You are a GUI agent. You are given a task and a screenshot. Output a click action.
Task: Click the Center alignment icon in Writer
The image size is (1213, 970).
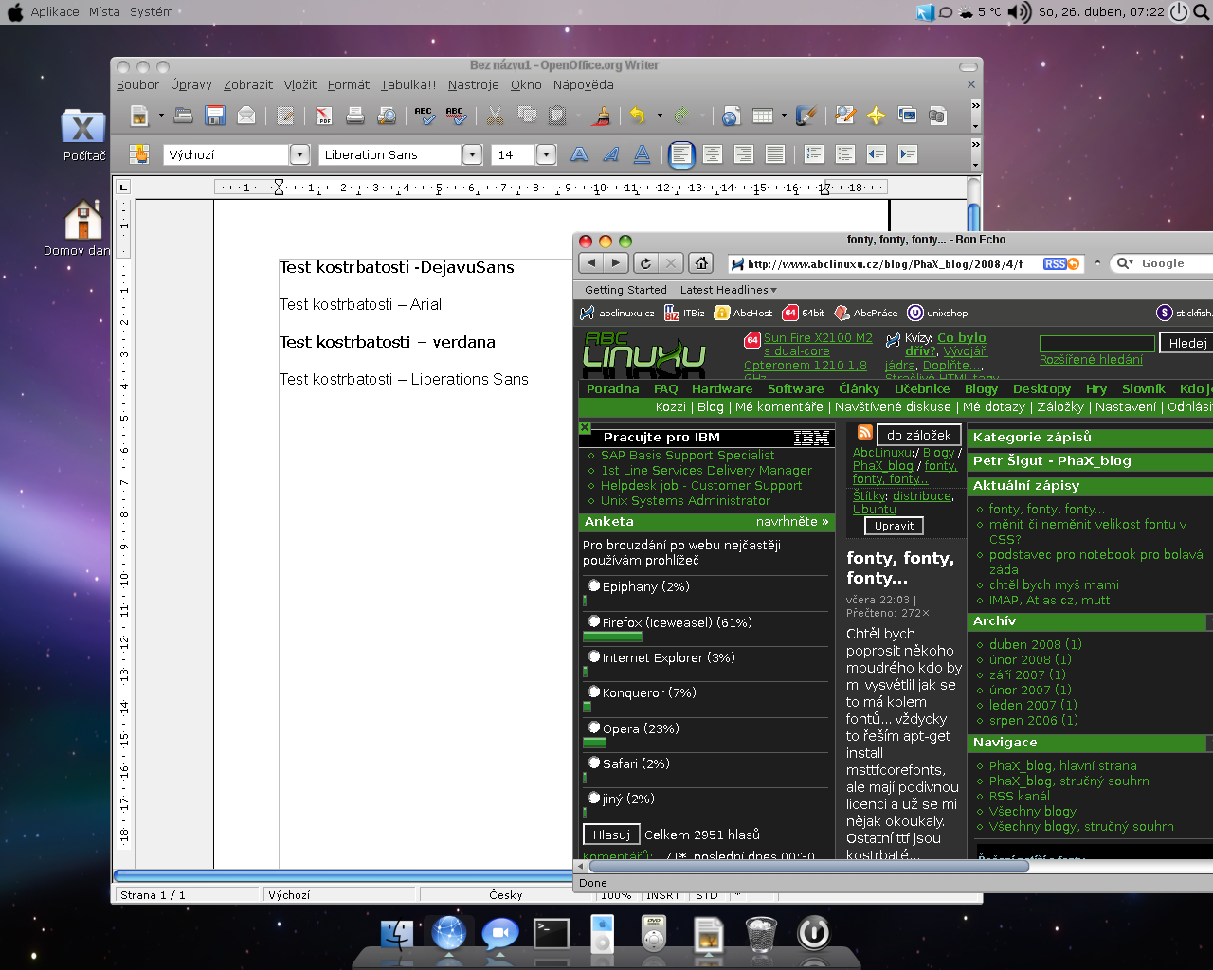point(713,154)
